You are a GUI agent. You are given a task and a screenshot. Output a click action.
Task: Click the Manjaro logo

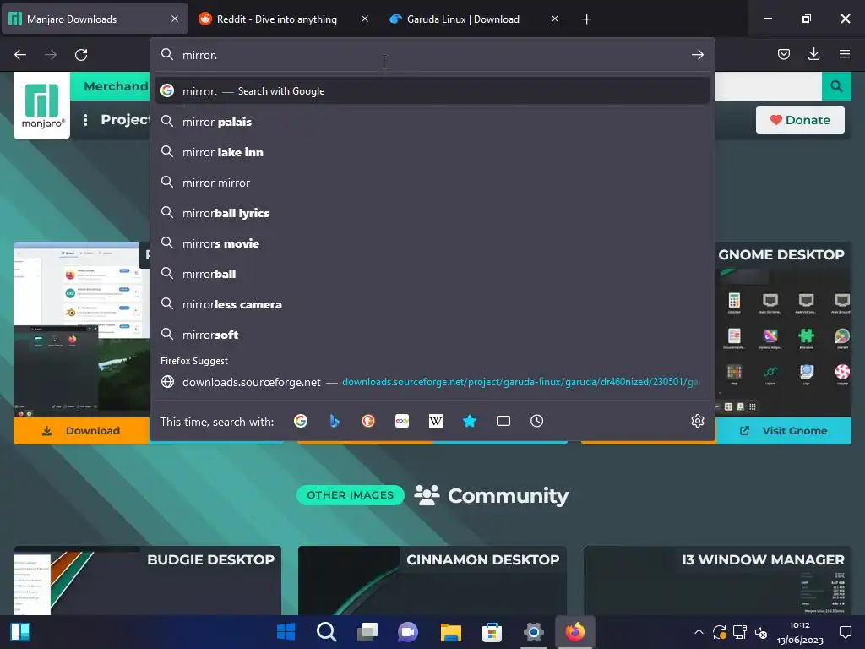42,106
